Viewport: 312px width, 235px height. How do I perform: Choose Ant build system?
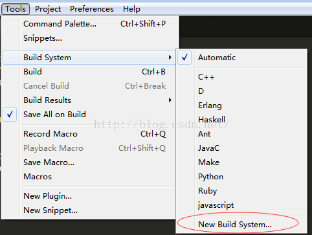click(241, 134)
